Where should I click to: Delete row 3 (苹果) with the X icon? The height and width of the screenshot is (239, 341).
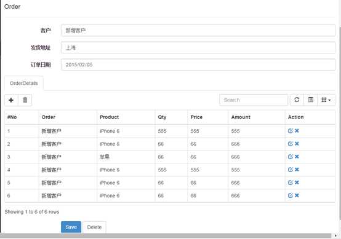[297, 157]
